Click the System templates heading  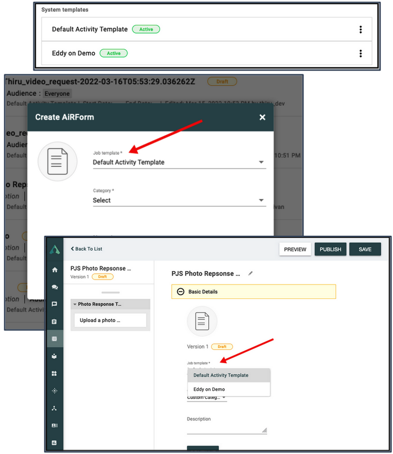coord(65,10)
